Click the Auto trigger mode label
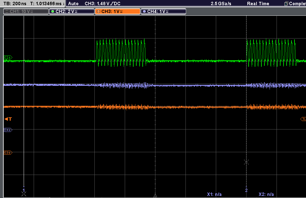Image resolution: width=306 pixels, height=198 pixels. [x=73, y=4]
